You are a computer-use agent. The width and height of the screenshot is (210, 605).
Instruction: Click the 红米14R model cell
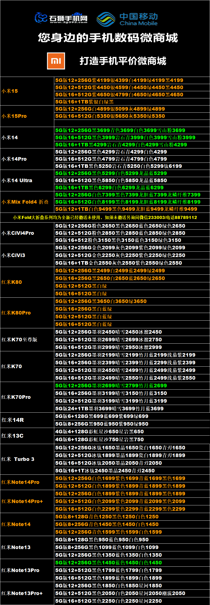pyautogui.click(x=27, y=420)
